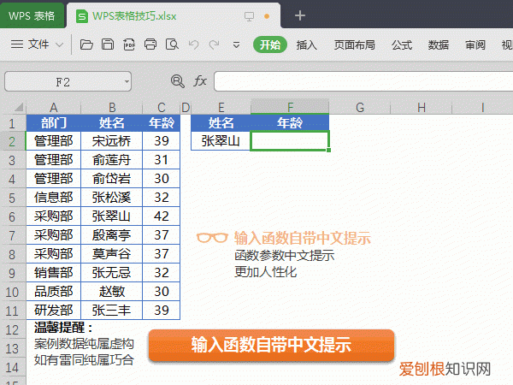The width and height of the screenshot is (513, 385).
Task: Click the zoom formula icon beside fx
Action: point(178,81)
